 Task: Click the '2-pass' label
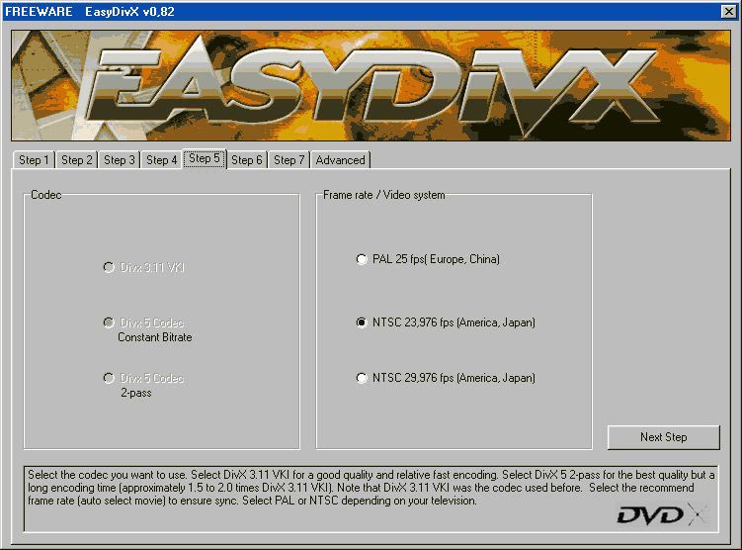[x=135, y=393]
